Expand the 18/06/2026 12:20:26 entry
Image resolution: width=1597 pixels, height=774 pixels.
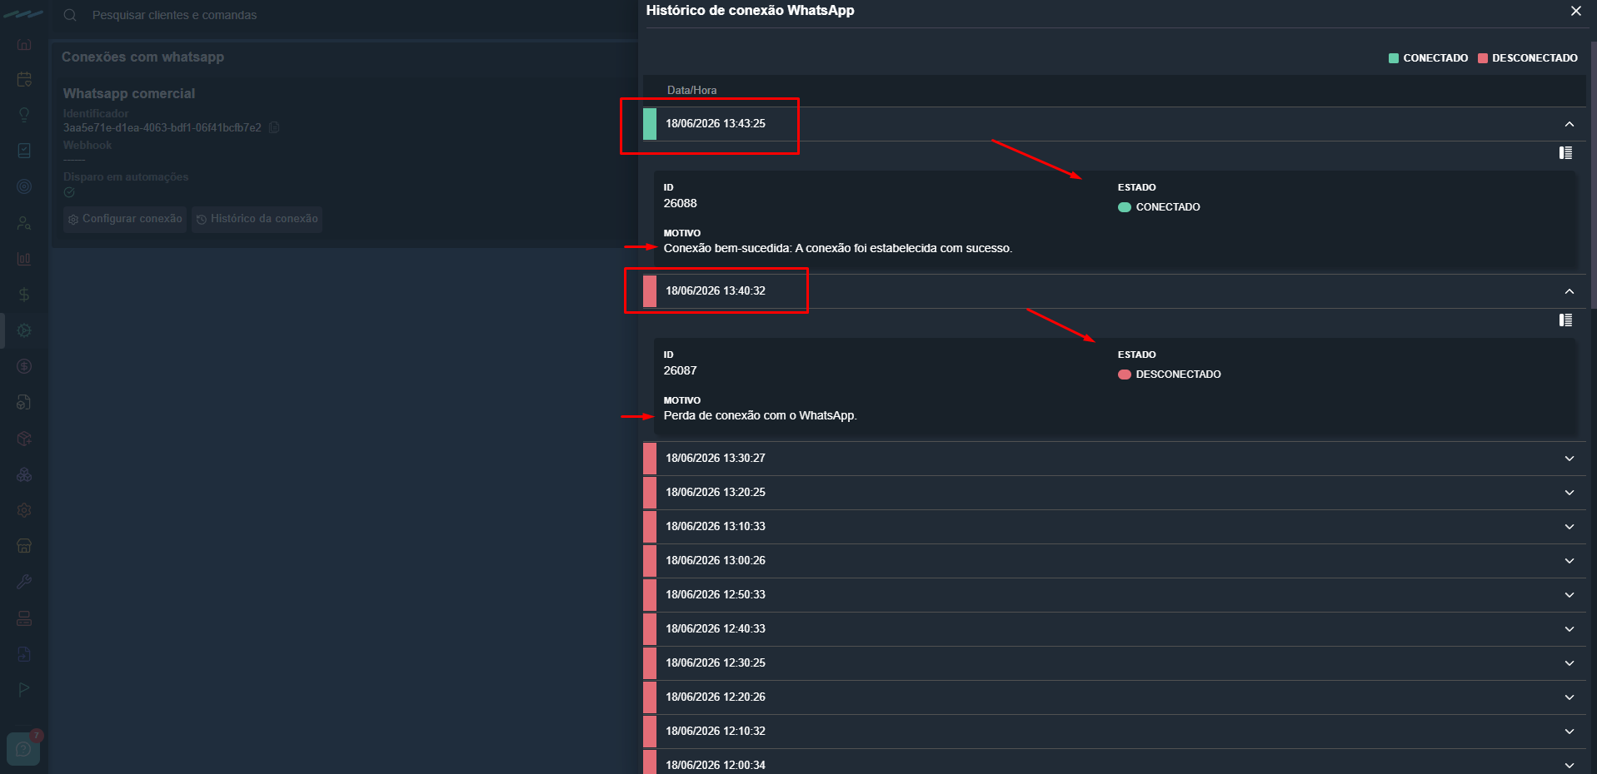pos(1569,697)
